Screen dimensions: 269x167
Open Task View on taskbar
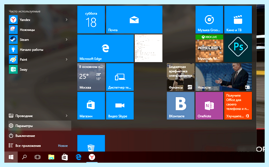37,157
